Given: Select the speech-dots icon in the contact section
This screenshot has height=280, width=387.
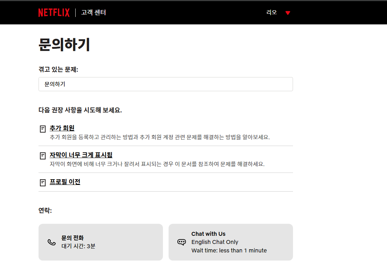Looking at the screenshot, I should tap(181, 242).
